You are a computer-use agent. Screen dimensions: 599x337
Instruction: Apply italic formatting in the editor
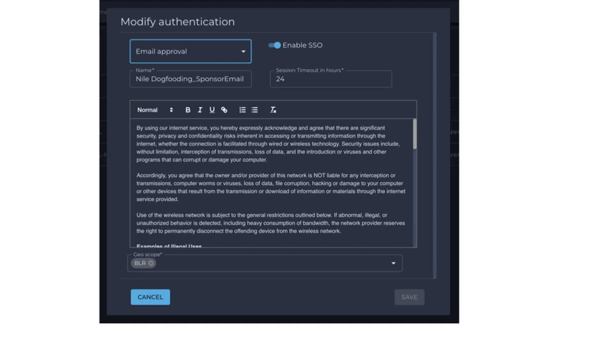point(200,110)
